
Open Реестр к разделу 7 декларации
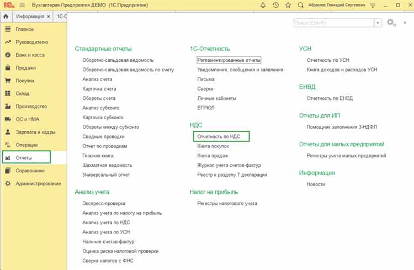(232, 174)
